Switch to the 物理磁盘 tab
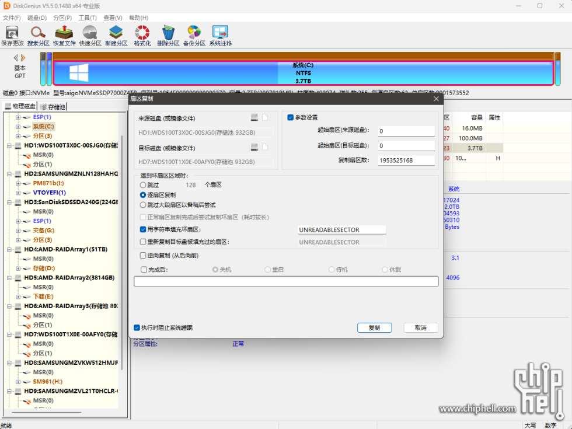The height and width of the screenshot is (429, 572). pyautogui.click(x=20, y=106)
